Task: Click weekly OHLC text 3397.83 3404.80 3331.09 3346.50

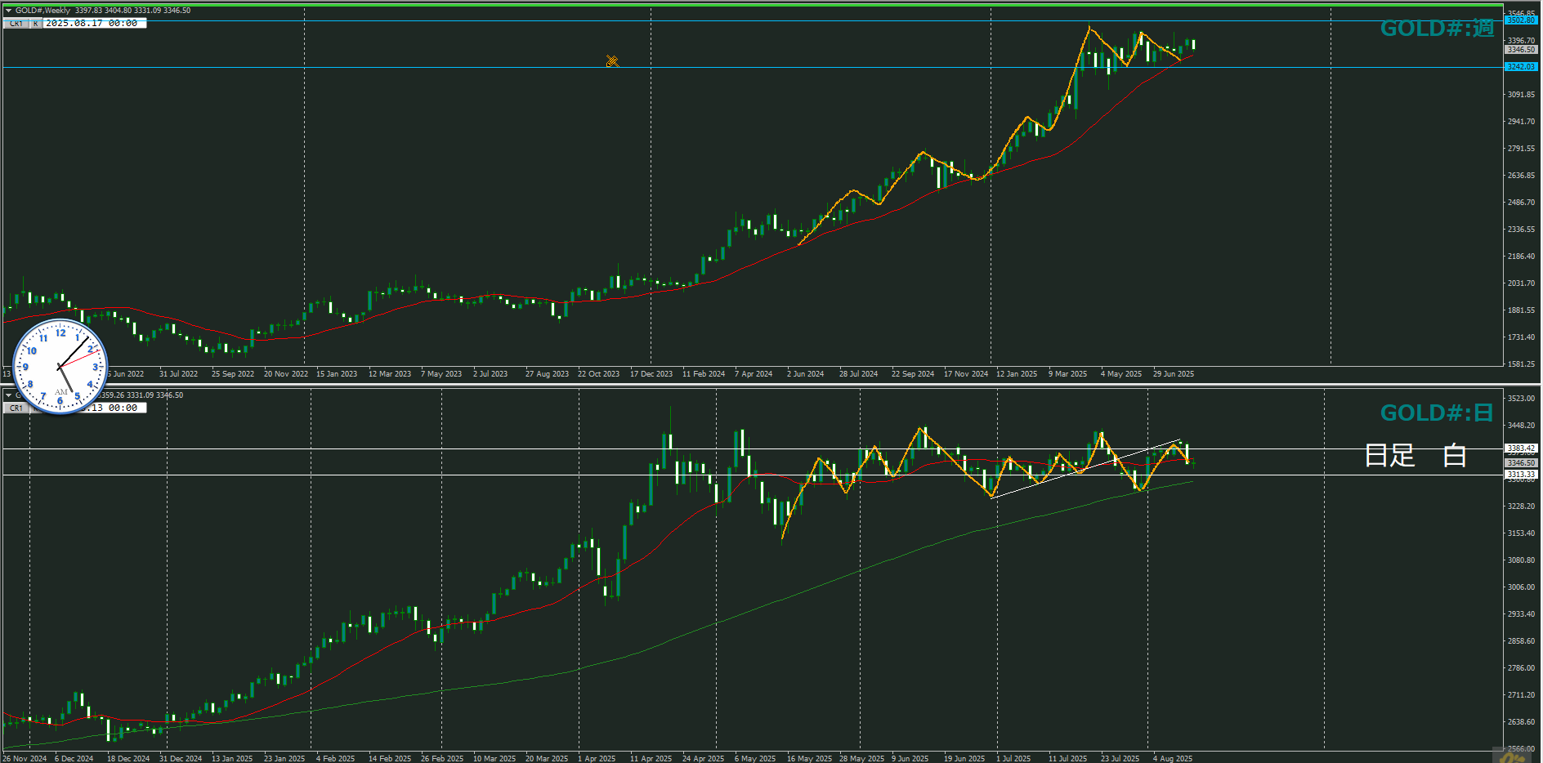Action: [x=132, y=11]
